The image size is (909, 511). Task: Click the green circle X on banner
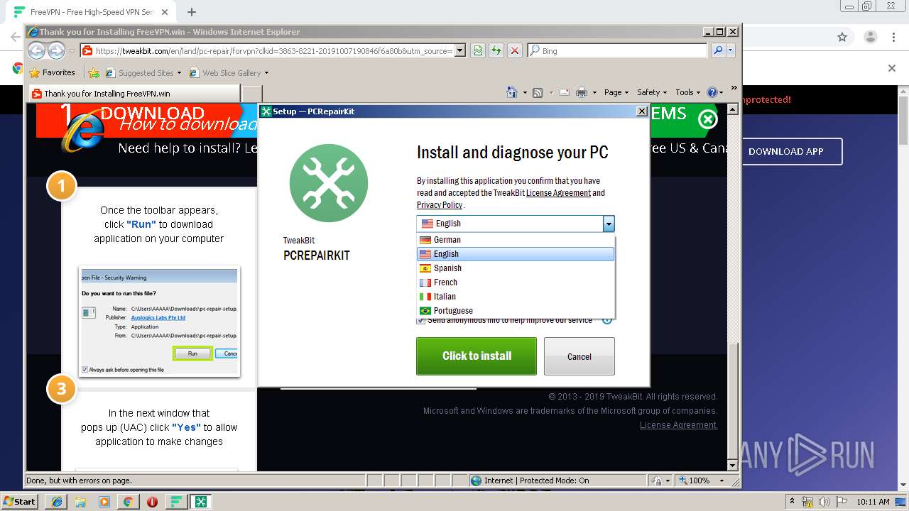tap(707, 119)
